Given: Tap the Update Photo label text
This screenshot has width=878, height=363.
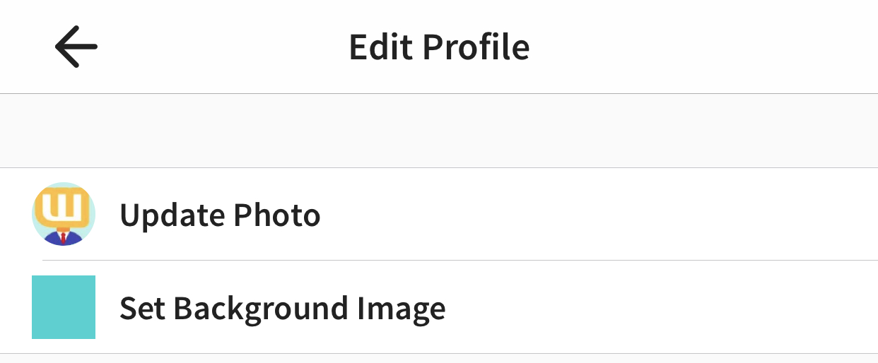Looking at the screenshot, I should click(220, 215).
